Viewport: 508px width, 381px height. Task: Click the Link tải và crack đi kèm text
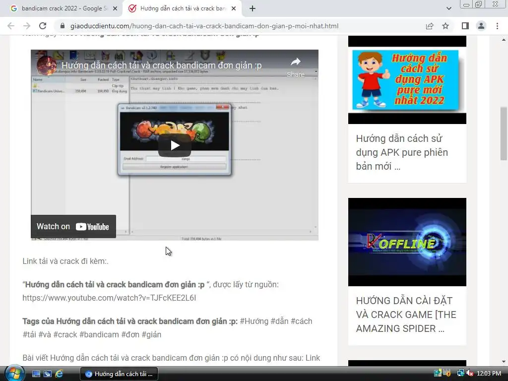click(65, 261)
